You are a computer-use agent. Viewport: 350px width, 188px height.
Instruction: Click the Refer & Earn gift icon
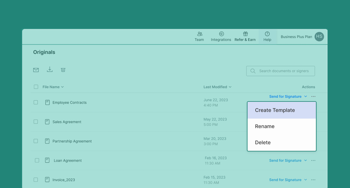click(x=245, y=34)
